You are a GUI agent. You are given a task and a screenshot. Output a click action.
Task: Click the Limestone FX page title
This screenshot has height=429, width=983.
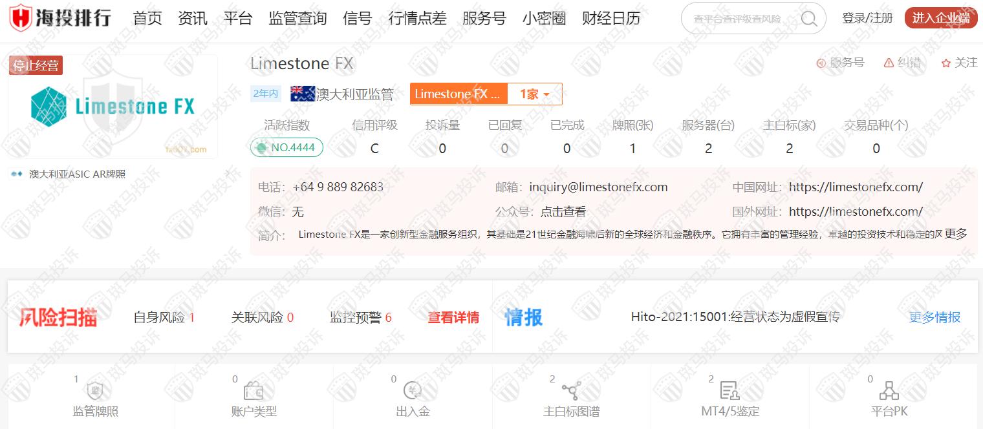(x=302, y=63)
